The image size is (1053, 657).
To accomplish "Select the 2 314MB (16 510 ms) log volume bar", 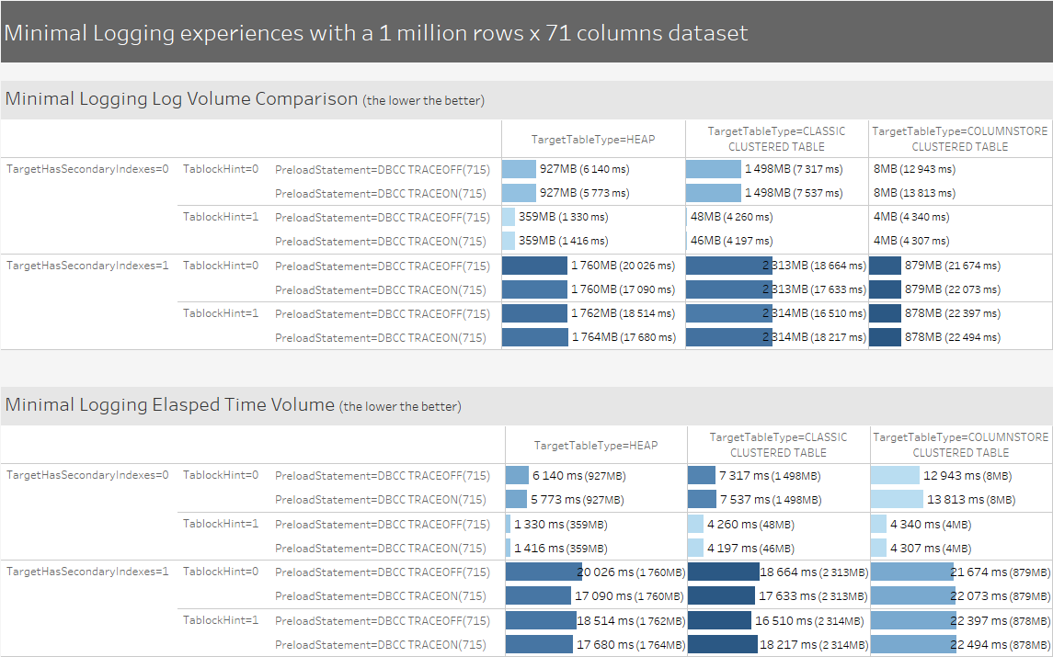I will [729, 313].
